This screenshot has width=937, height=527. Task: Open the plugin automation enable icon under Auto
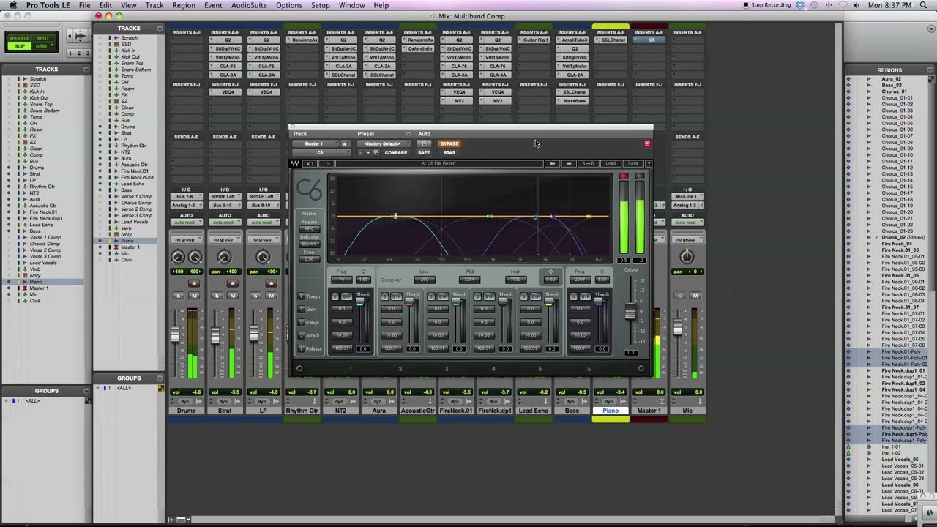click(x=424, y=143)
